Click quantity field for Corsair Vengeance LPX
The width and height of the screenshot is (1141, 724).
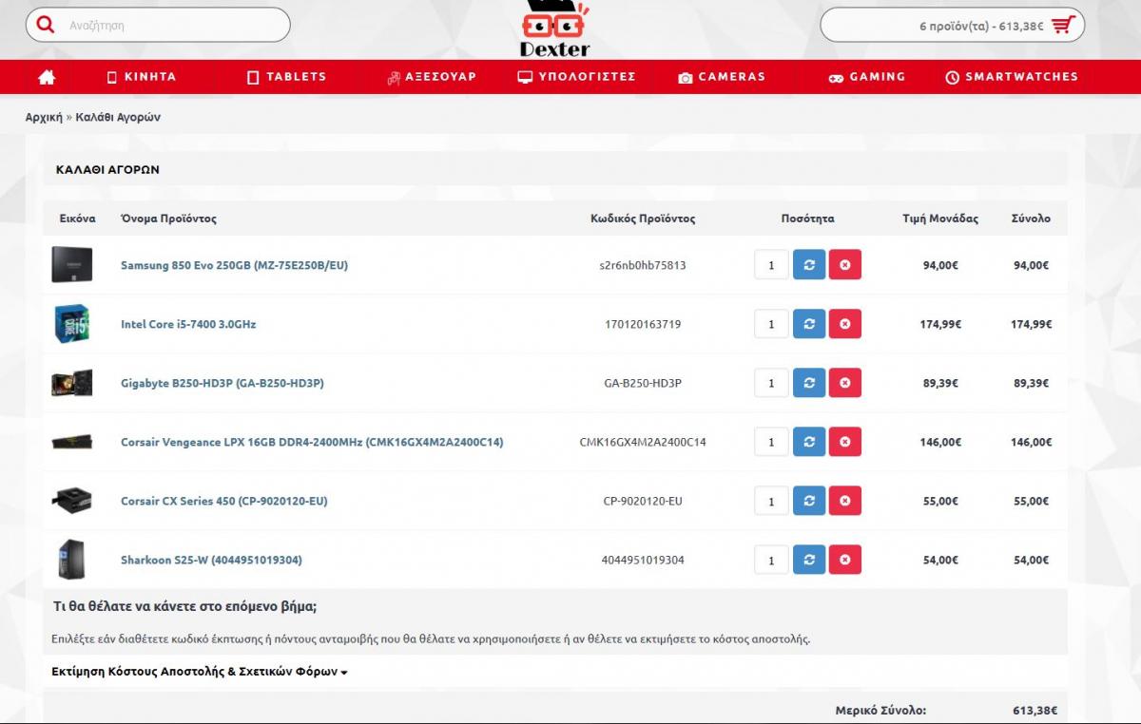[771, 442]
